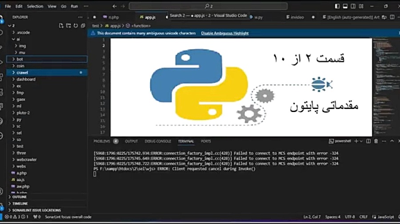400x224 pixels.
Task: Show the Debug Console tab
Action: (158, 141)
